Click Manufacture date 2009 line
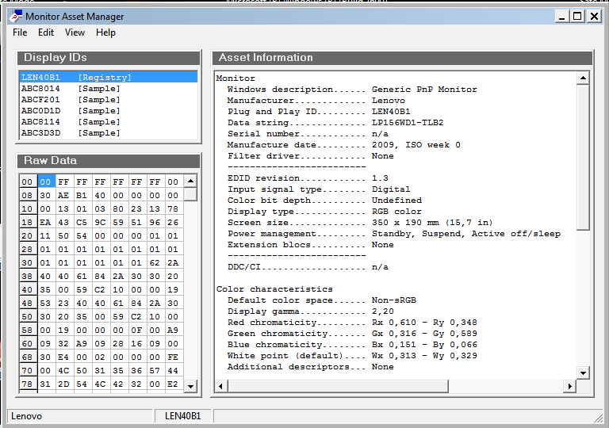This screenshot has height=428, width=609. point(344,145)
